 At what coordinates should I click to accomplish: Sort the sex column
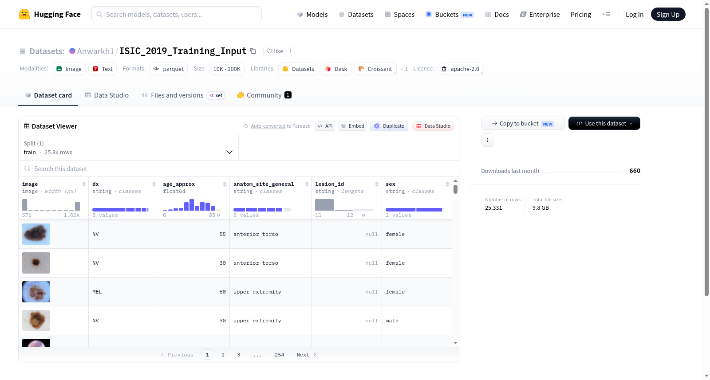click(447, 184)
